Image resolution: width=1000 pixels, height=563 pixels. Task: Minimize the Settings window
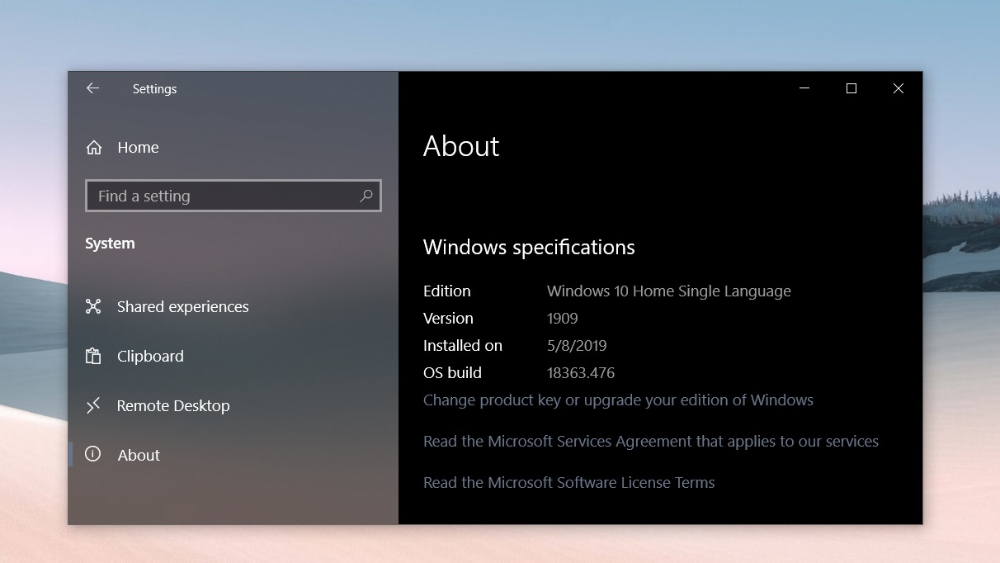804,88
